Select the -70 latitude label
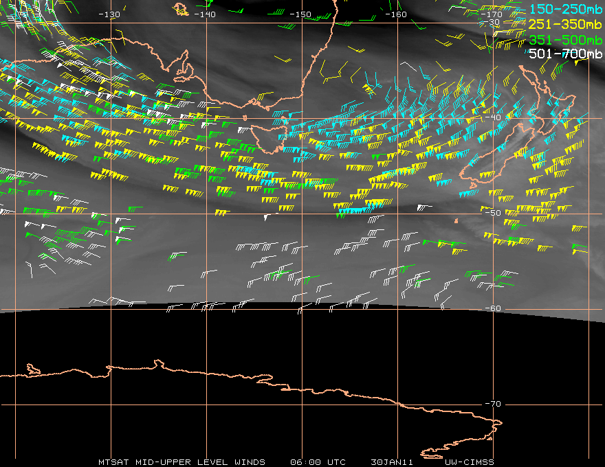 point(492,404)
